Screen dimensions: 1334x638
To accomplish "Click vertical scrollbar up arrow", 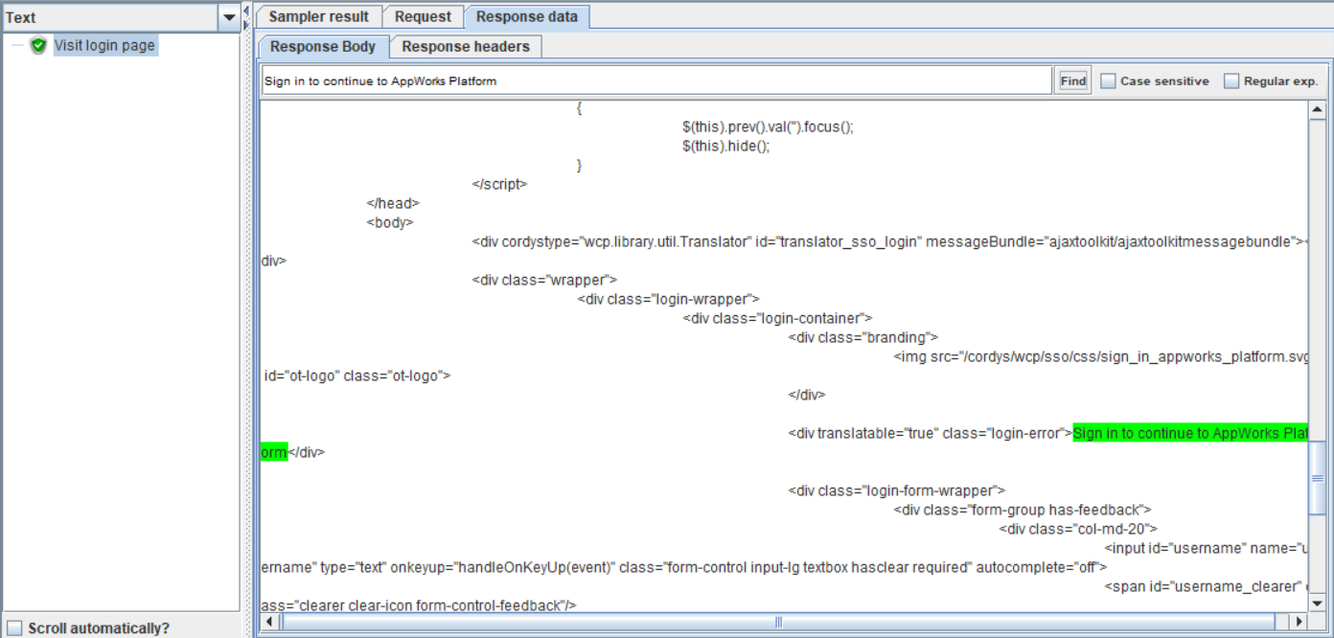I will [x=1317, y=110].
